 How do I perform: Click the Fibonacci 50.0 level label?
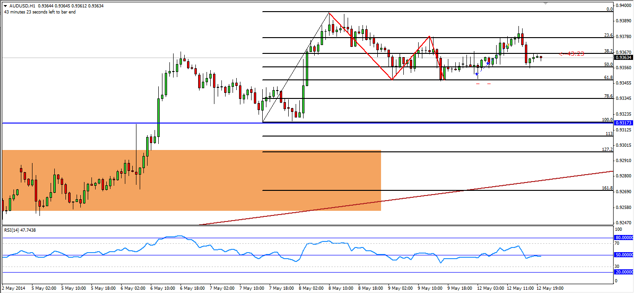608,65
